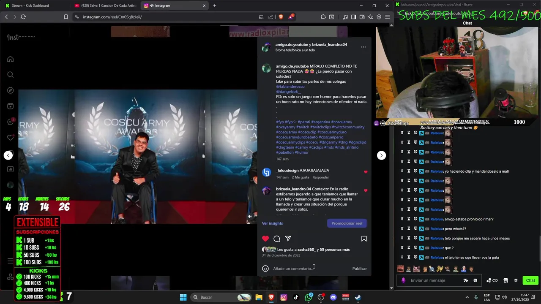Open comment bubble icon under reel
This screenshot has width=541, height=304.
pos(277,239)
